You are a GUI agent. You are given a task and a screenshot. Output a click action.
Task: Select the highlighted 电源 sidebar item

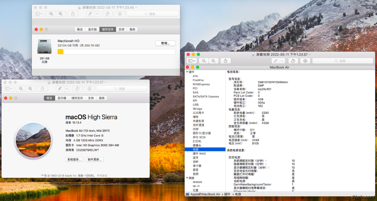(205, 149)
